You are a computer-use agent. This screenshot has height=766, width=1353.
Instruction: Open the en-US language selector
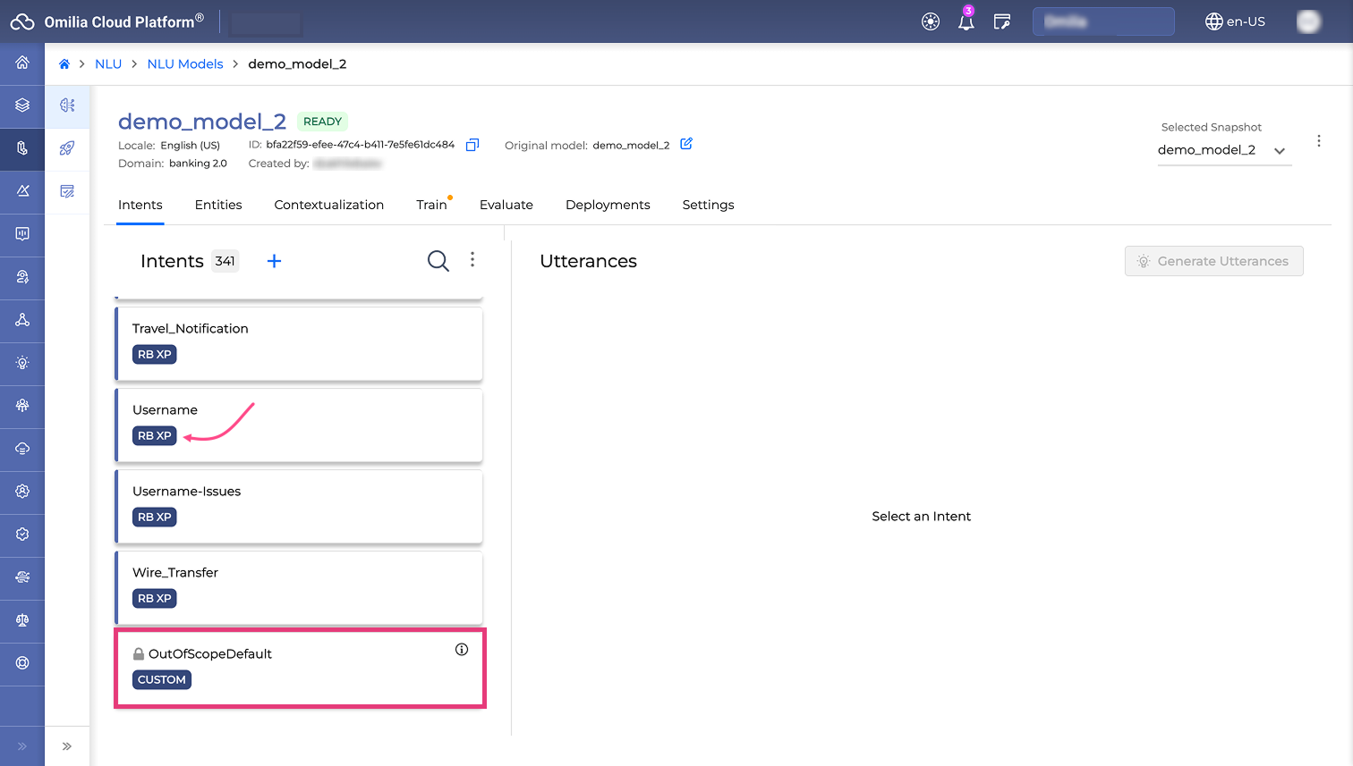pyautogui.click(x=1235, y=21)
